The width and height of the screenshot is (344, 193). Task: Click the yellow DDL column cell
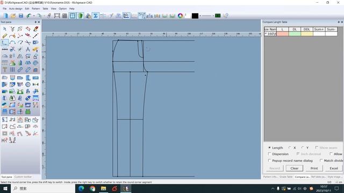point(307,34)
